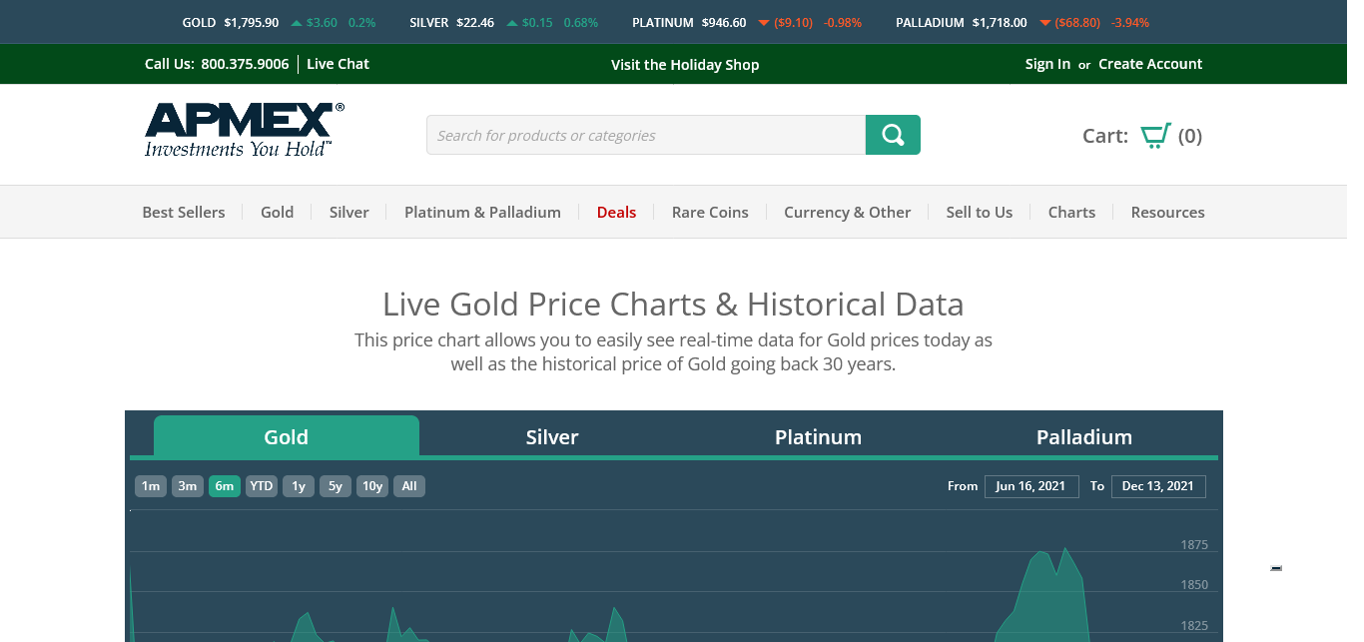Set chart range to All
The height and width of the screenshot is (642, 1364).
click(x=409, y=486)
